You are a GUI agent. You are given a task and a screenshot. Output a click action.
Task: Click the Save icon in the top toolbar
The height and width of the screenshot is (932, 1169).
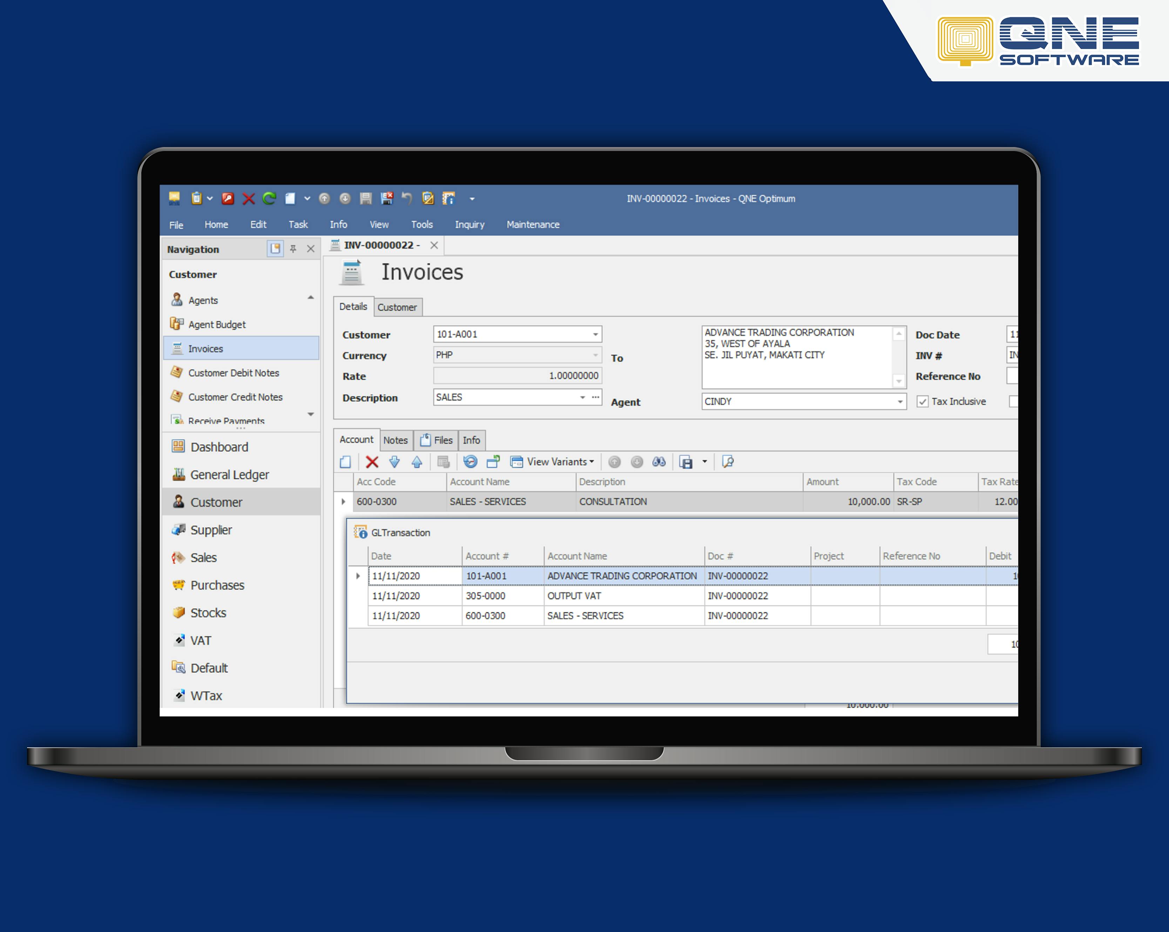click(365, 198)
